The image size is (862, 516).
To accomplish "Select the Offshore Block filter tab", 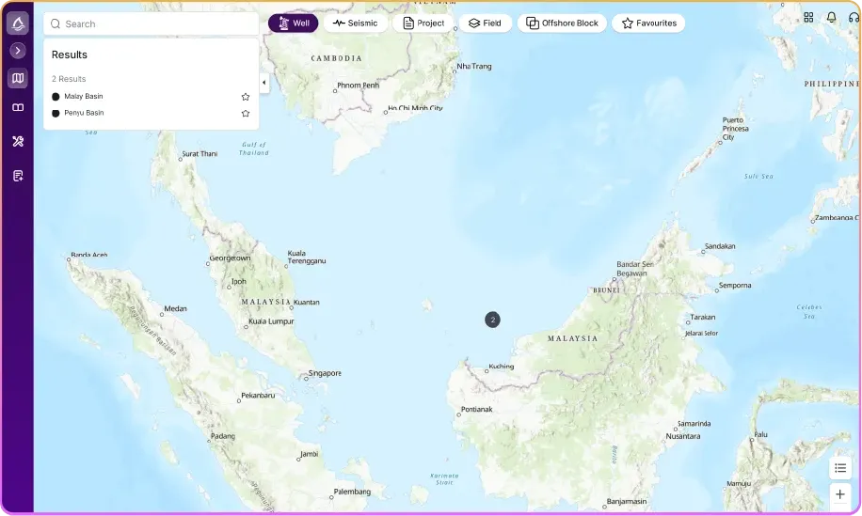I will coord(562,23).
